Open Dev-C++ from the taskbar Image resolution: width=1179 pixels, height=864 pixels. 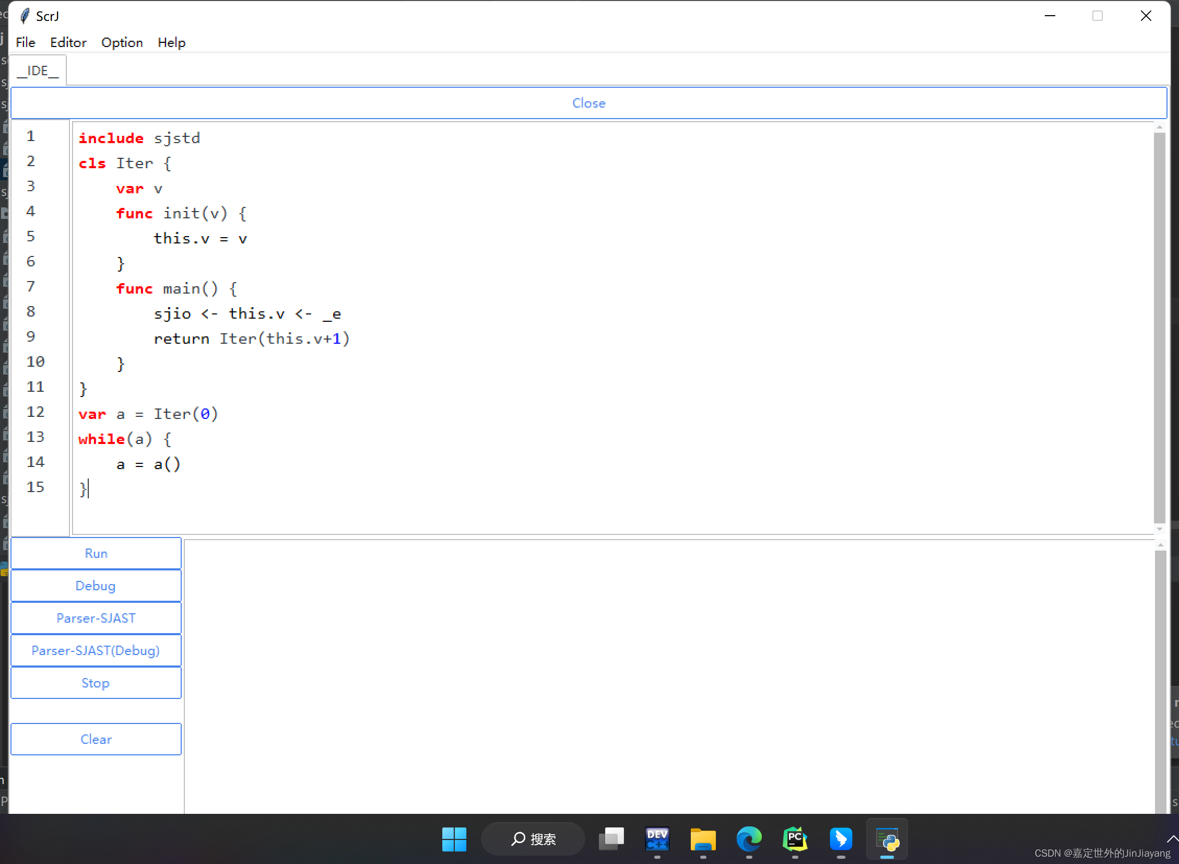657,838
